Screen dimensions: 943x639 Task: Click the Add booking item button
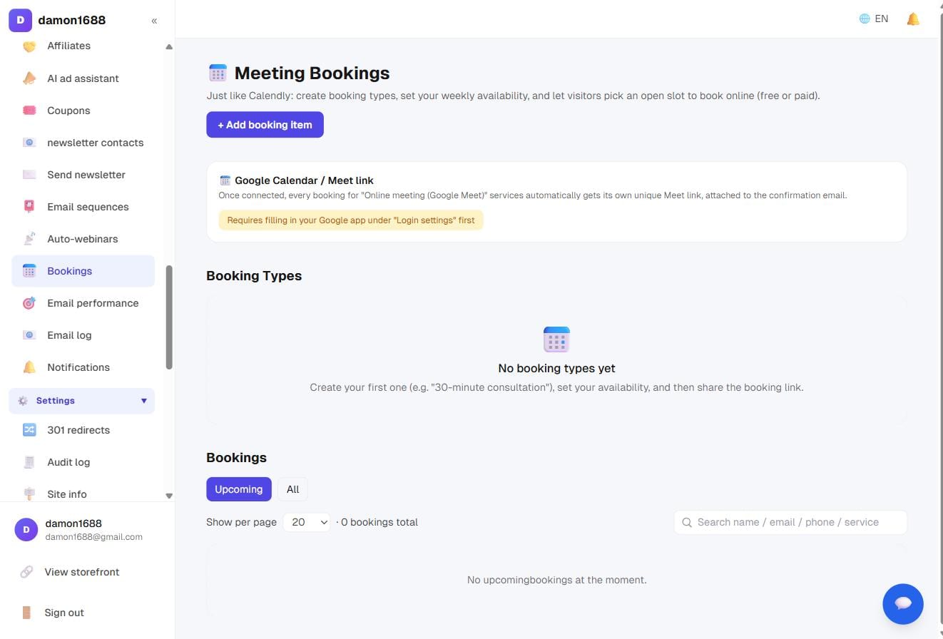coord(265,125)
